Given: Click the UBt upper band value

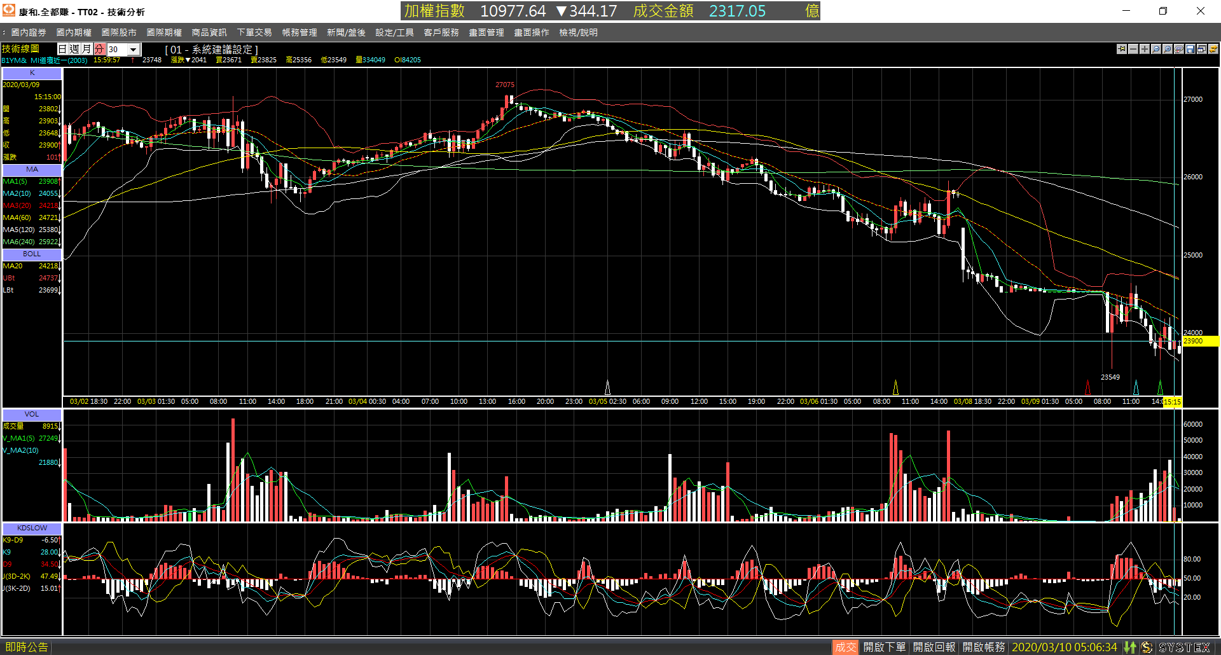Looking at the screenshot, I should (48, 278).
